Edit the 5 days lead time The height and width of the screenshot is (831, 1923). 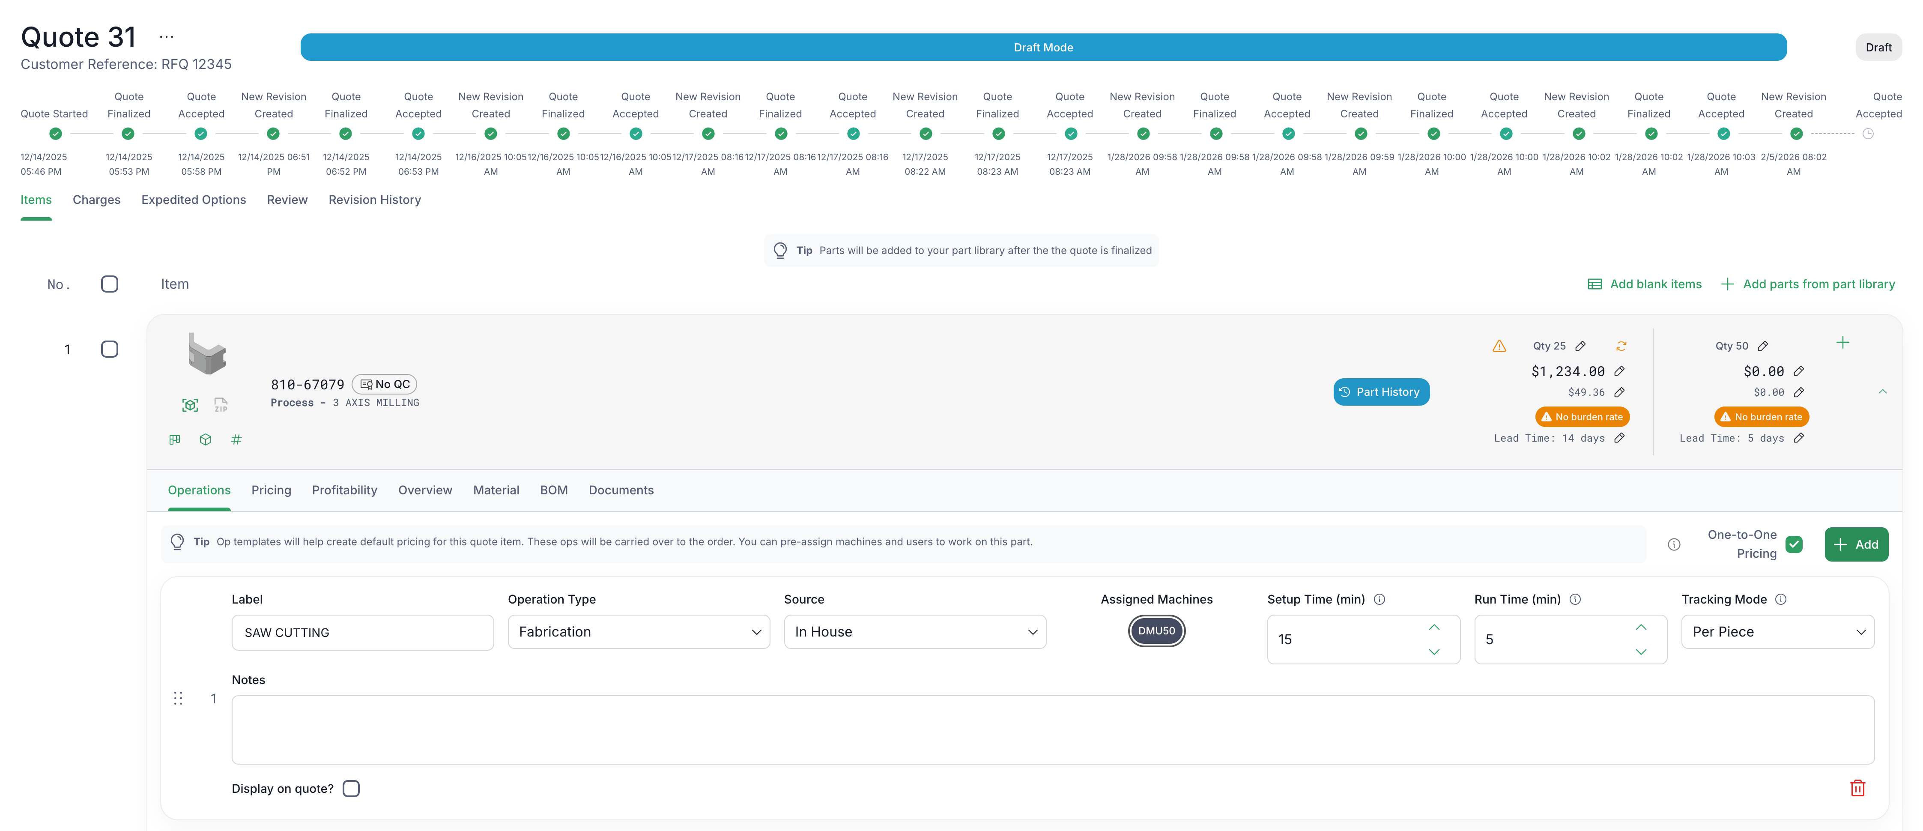1798,438
